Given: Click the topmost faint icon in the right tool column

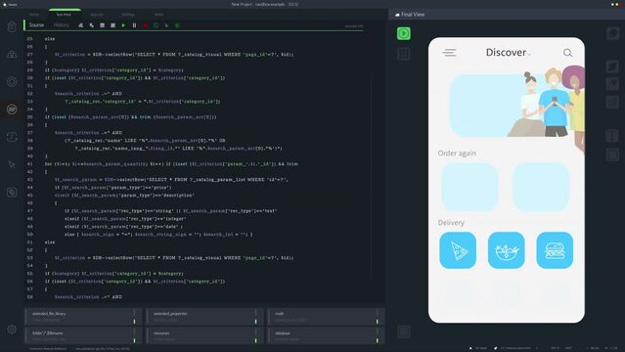Looking at the screenshot, I should point(612,33).
